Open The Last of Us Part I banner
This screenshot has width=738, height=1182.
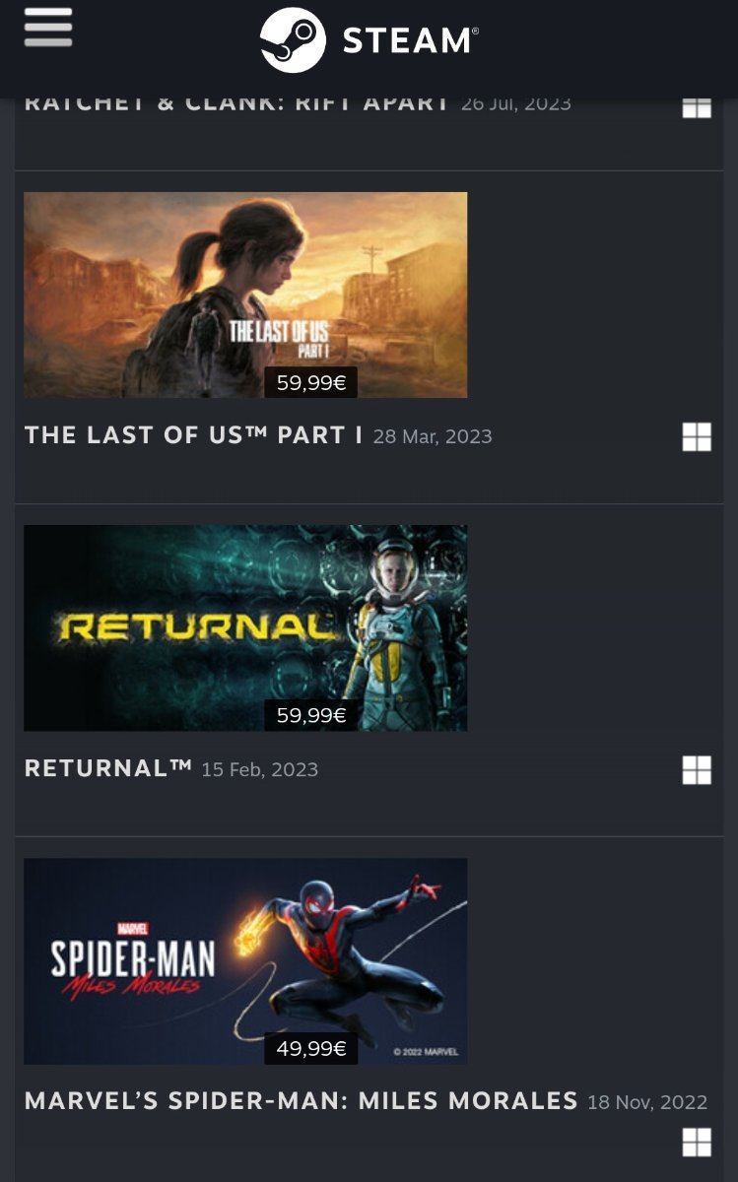(245, 295)
